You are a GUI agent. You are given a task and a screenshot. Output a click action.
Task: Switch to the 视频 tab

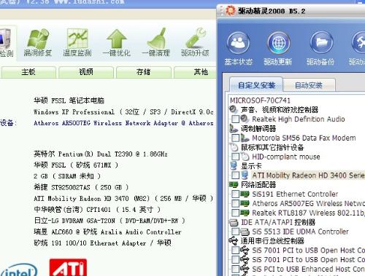coord(86,72)
